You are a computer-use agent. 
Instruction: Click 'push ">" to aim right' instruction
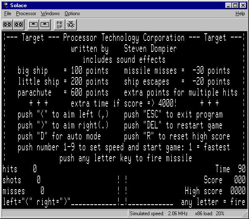[63, 125]
